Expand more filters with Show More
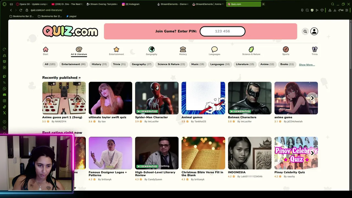The image size is (352, 198). coord(307,65)
